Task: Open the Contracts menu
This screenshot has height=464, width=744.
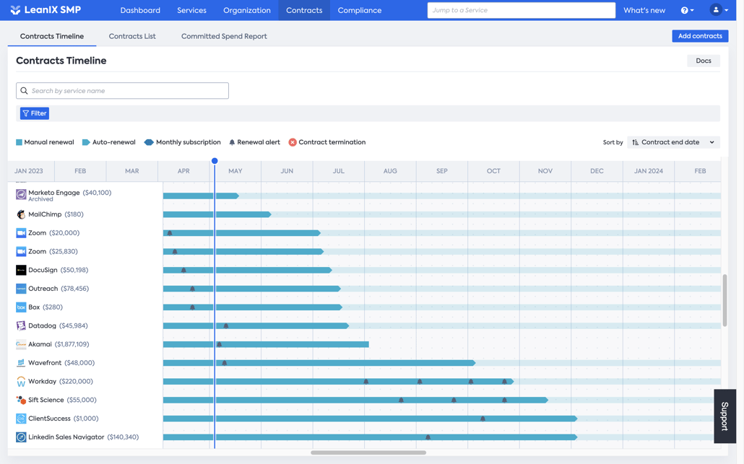Action: pyautogui.click(x=304, y=10)
